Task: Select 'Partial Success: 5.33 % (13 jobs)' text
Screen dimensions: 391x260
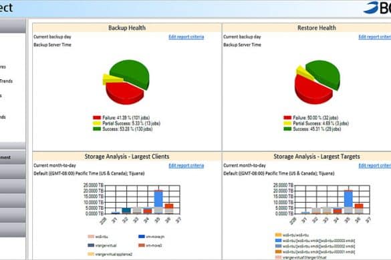Action: pos(132,123)
